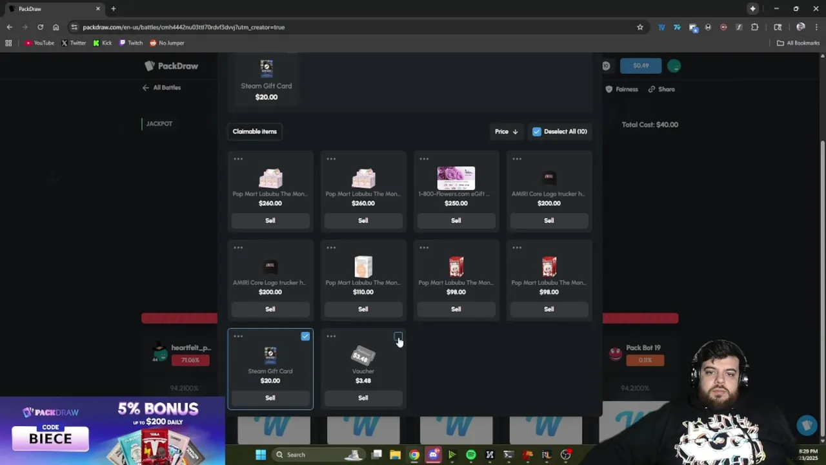Open the Windows Start menu
826x465 pixels.
click(x=261, y=455)
